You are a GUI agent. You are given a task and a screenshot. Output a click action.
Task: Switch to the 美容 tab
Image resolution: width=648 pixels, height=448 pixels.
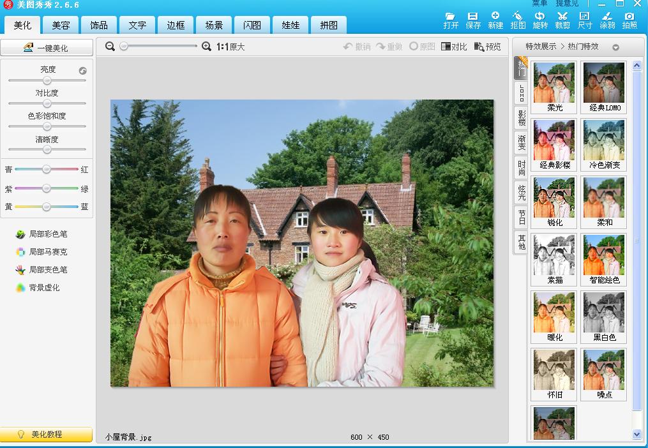tap(61, 26)
